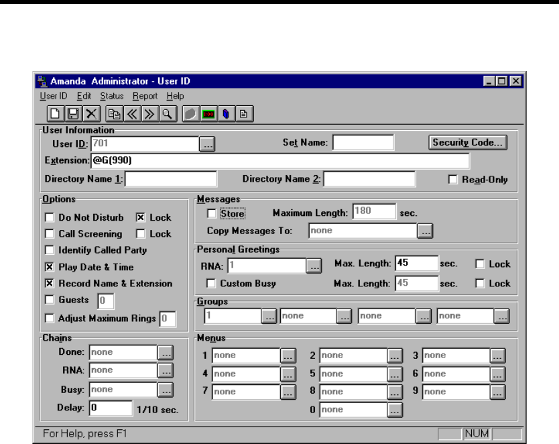559x444 pixels.
Task: Click the browse button for Menu 0
Action: 395,410
